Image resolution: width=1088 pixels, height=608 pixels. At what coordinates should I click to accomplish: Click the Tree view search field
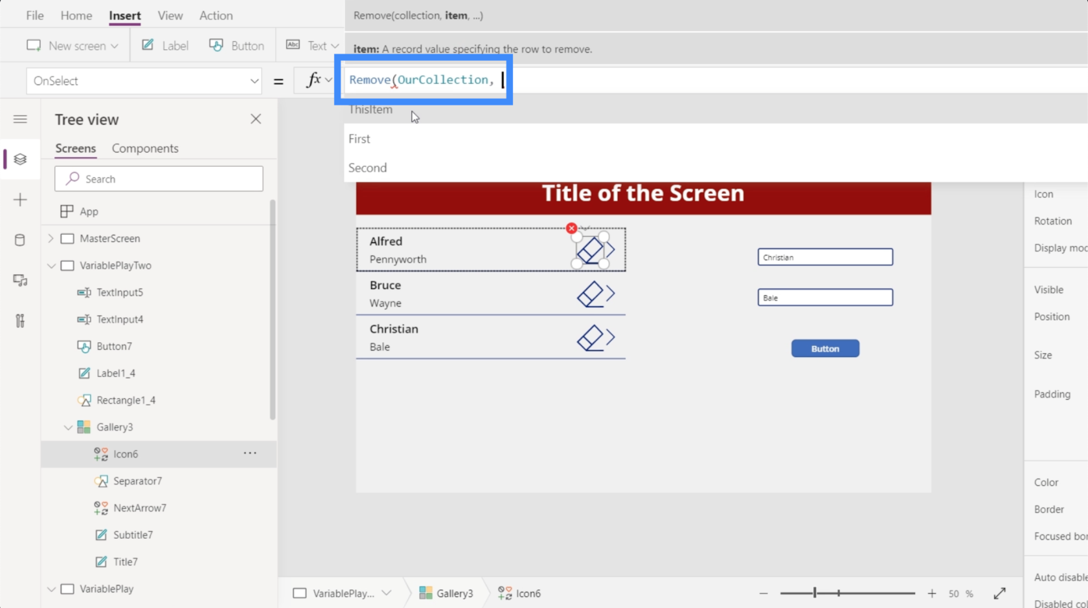(x=159, y=179)
